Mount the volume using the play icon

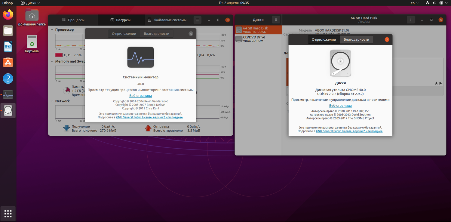pos(441,83)
